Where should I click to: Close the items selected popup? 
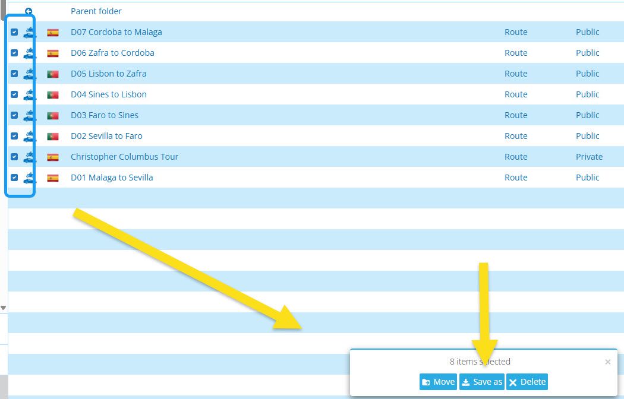pos(608,362)
